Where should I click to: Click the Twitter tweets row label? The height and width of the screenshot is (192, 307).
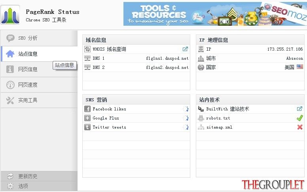[109, 127]
